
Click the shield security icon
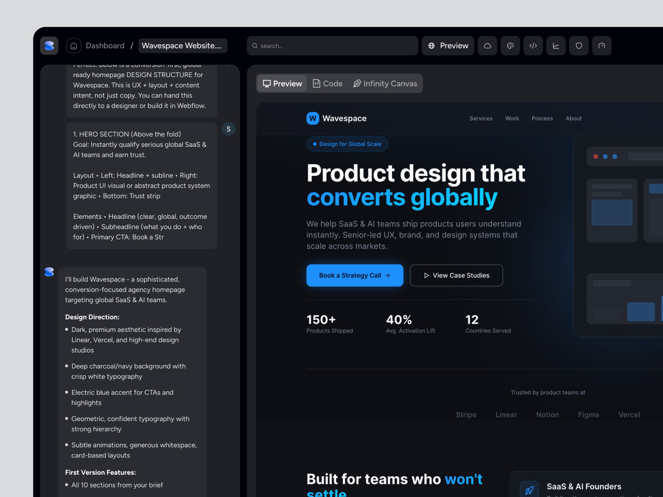[x=578, y=46]
